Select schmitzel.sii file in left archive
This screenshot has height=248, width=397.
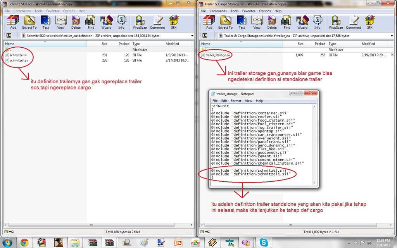click(x=18, y=55)
